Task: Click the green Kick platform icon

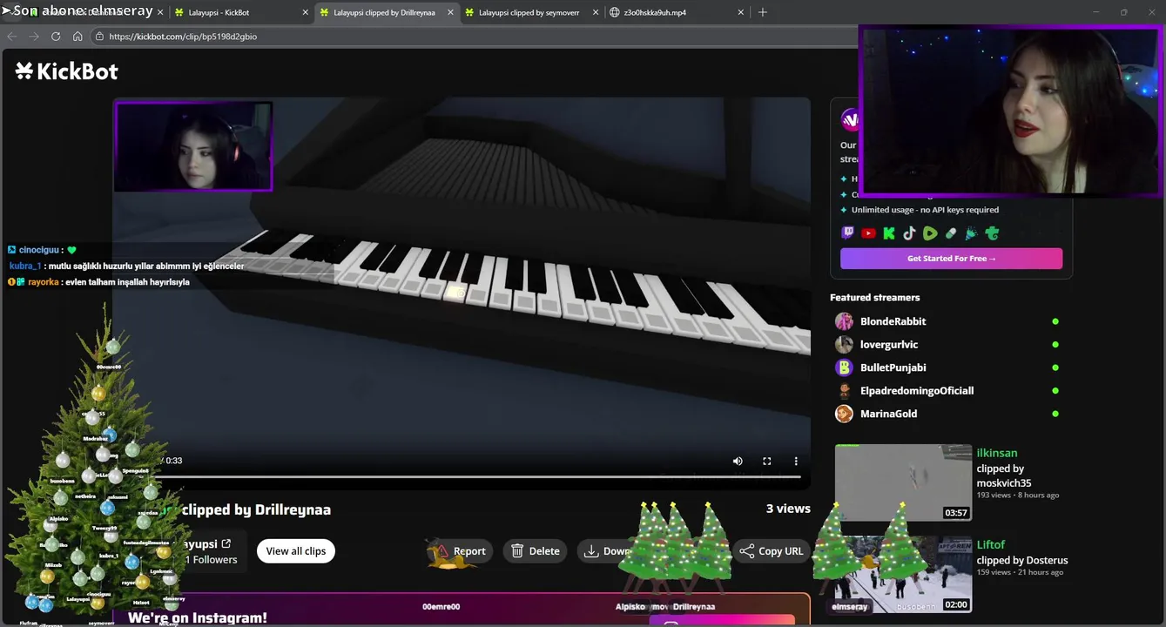Action: (889, 233)
